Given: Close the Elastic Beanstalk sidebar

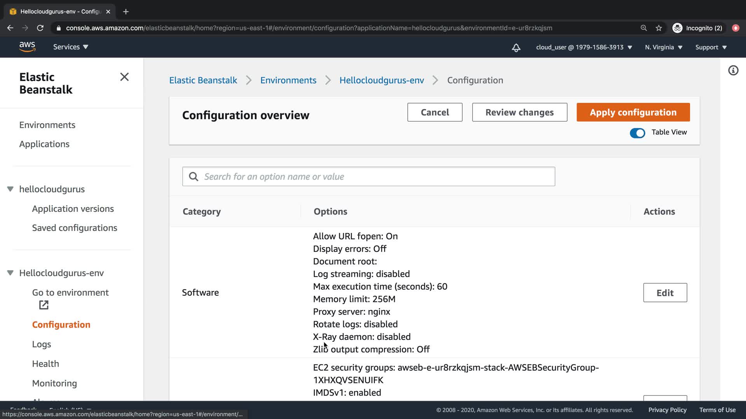Looking at the screenshot, I should click(124, 77).
